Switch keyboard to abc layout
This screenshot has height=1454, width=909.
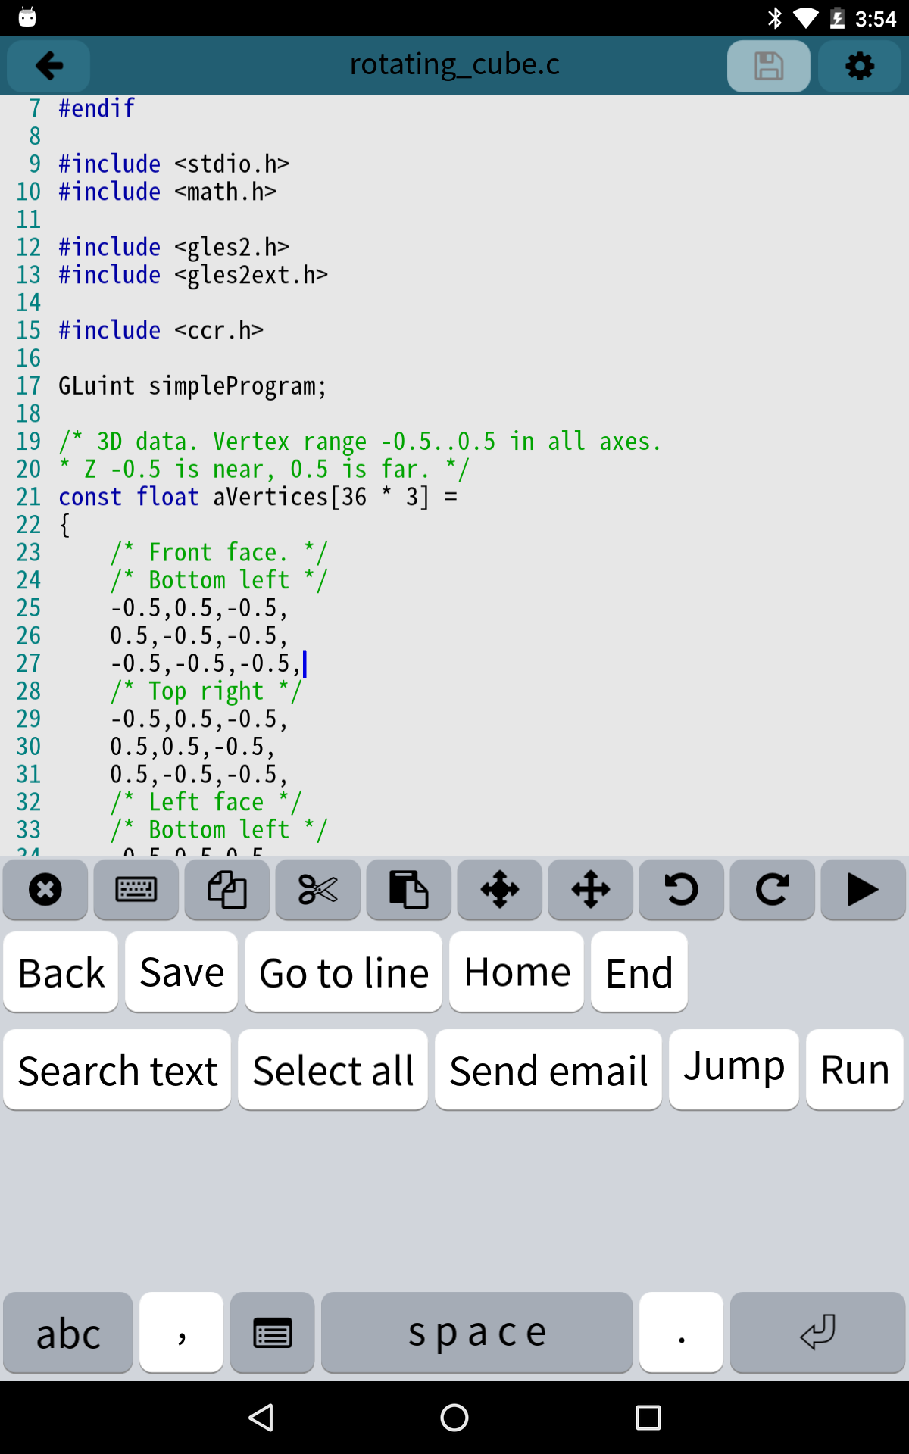point(68,1333)
